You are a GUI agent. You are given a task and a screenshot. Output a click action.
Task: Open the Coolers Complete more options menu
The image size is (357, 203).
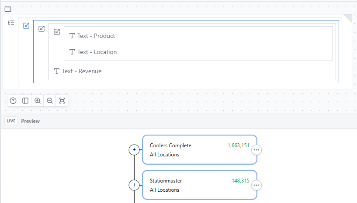[x=256, y=150]
